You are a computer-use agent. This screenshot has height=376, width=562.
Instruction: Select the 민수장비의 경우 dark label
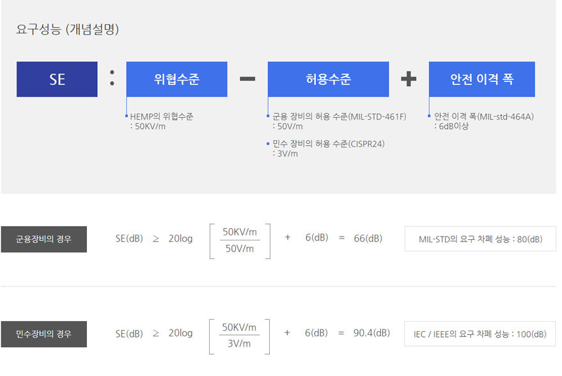point(43,334)
